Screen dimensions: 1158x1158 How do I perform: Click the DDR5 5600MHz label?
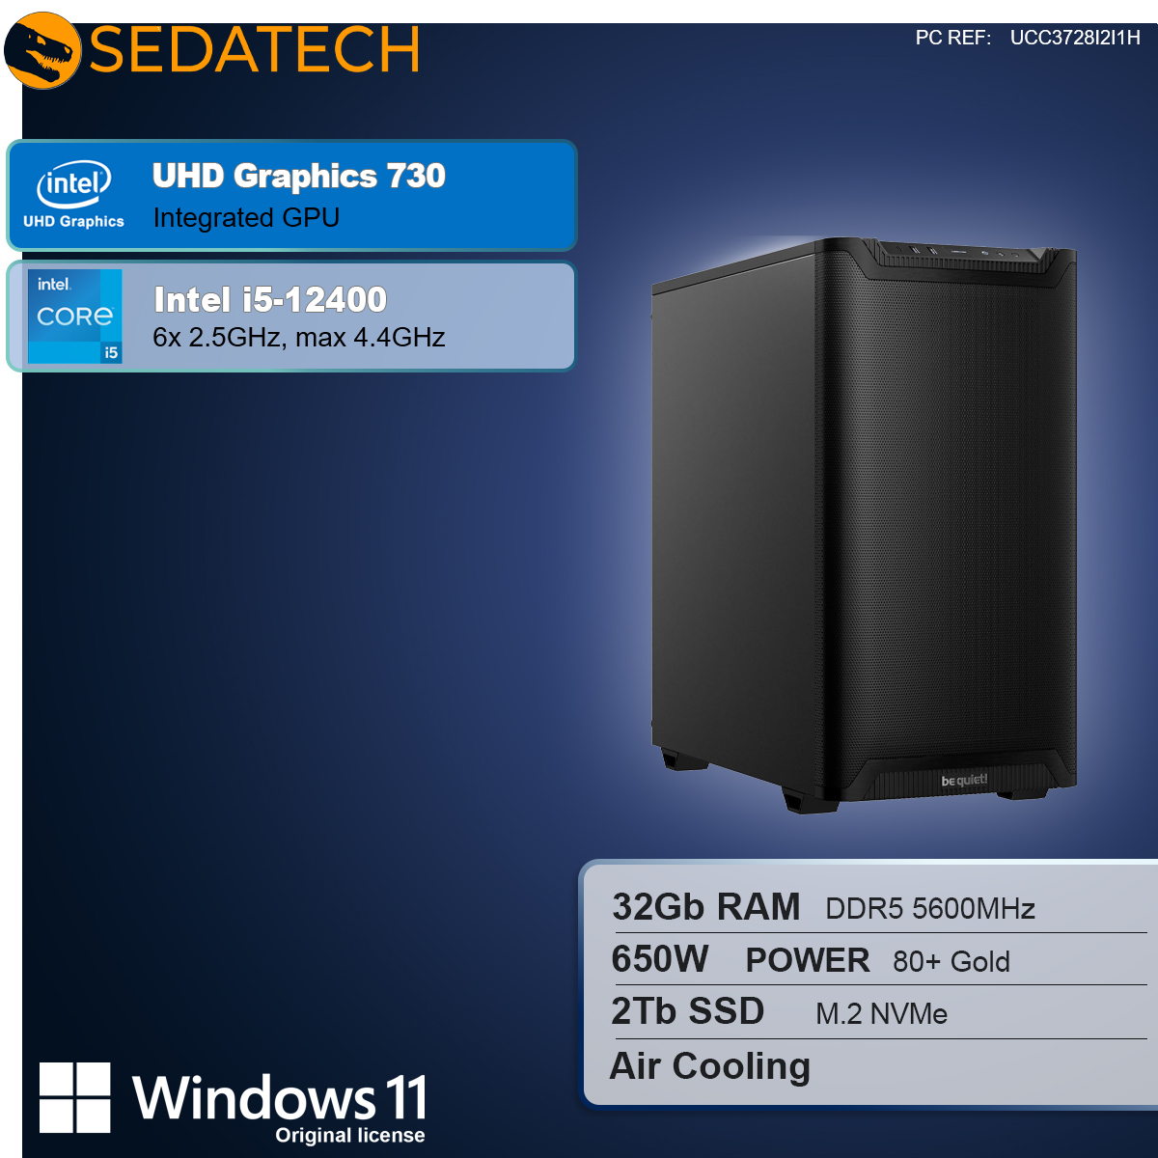tap(930, 909)
